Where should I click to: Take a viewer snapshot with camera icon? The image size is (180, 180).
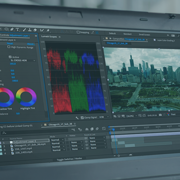160,115
